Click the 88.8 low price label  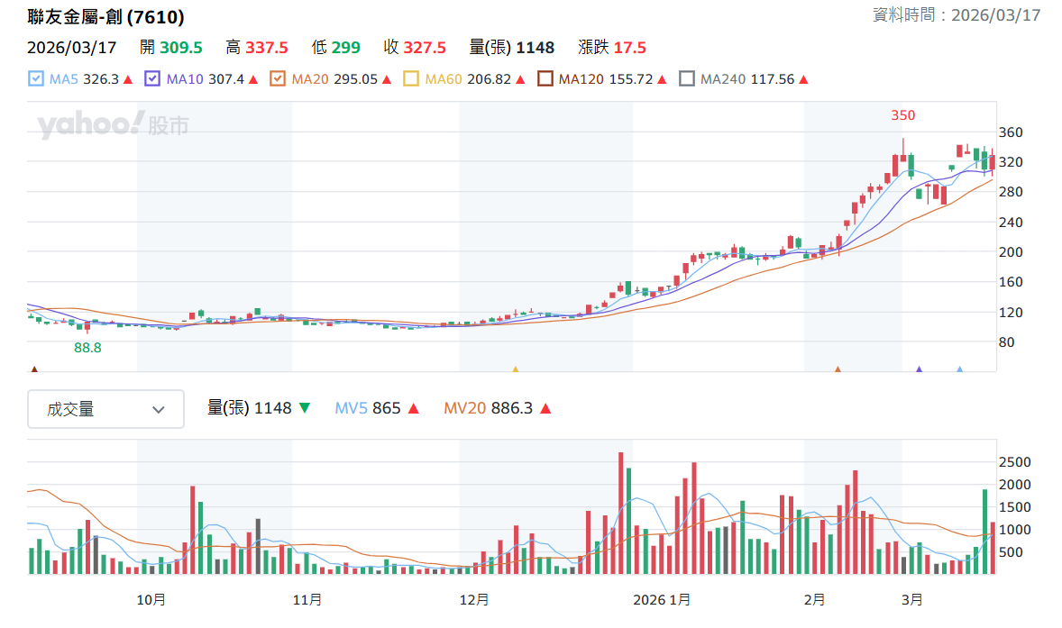click(87, 348)
